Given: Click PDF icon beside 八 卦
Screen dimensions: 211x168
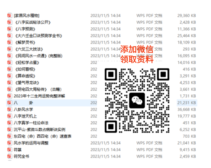Looking at the screenshot, I should (9, 103).
